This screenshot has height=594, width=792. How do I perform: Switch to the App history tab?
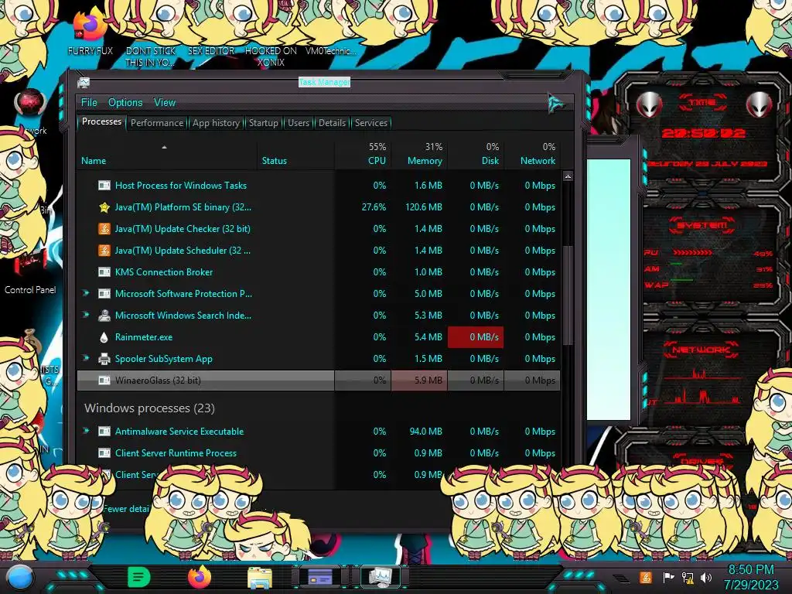tap(217, 123)
